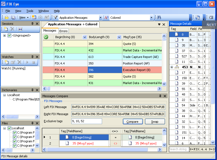Switch to the Errors tab
The width and height of the screenshot is (217, 160).
tap(63, 31)
